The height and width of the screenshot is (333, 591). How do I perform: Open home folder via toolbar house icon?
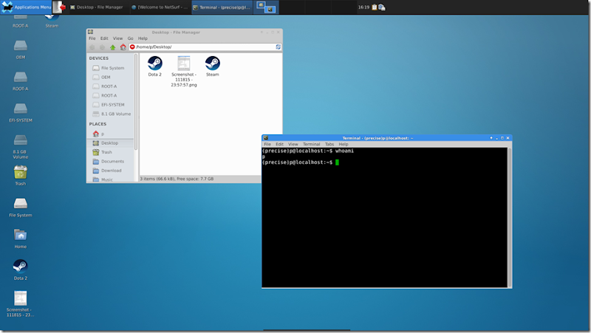click(x=123, y=47)
